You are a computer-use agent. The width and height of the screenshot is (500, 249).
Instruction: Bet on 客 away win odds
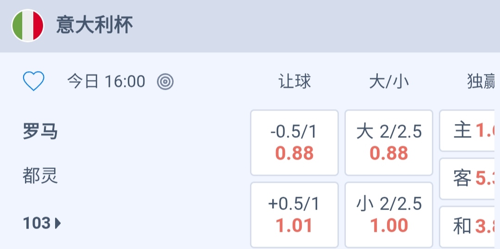(469, 178)
